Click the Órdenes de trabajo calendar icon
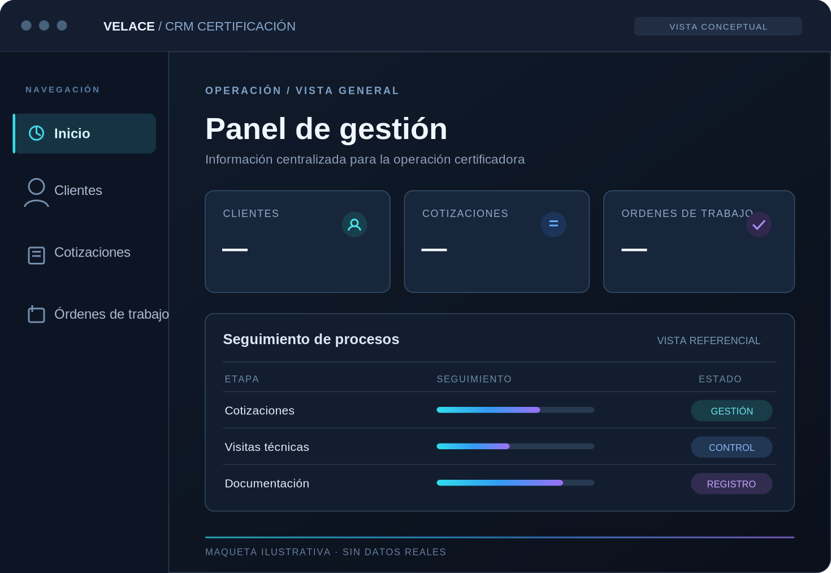831x573 pixels. click(x=36, y=314)
